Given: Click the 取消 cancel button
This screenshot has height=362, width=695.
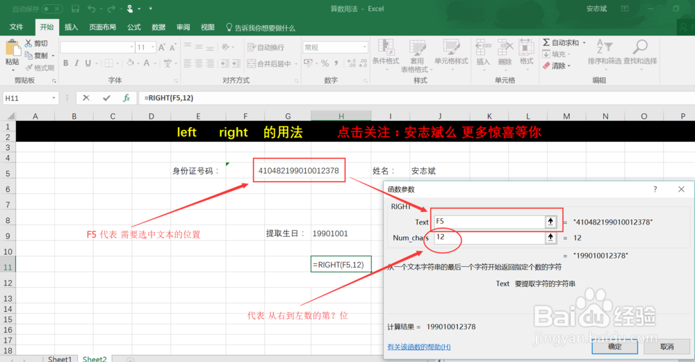Looking at the screenshot, I should pyautogui.click(x=667, y=347).
